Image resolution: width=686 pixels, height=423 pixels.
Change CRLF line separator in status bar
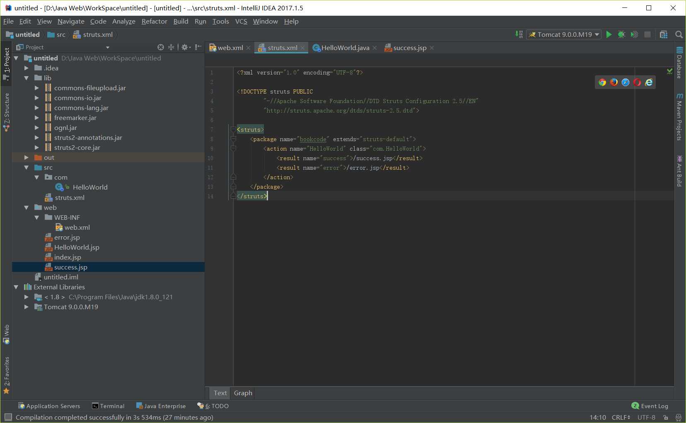click(x=621, y=418)
